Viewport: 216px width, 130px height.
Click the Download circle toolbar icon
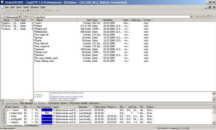pos(32,10)
